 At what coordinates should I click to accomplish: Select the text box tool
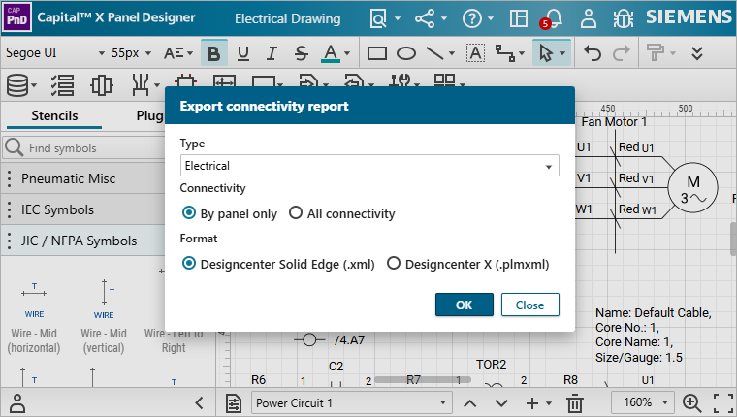(475, 53)
